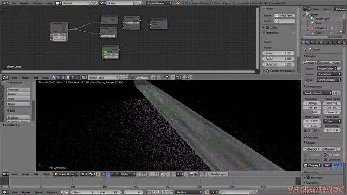This screenshot has height=195, width=347.
Task: Expand the Color section in node panel
Action: pos(264,28)
